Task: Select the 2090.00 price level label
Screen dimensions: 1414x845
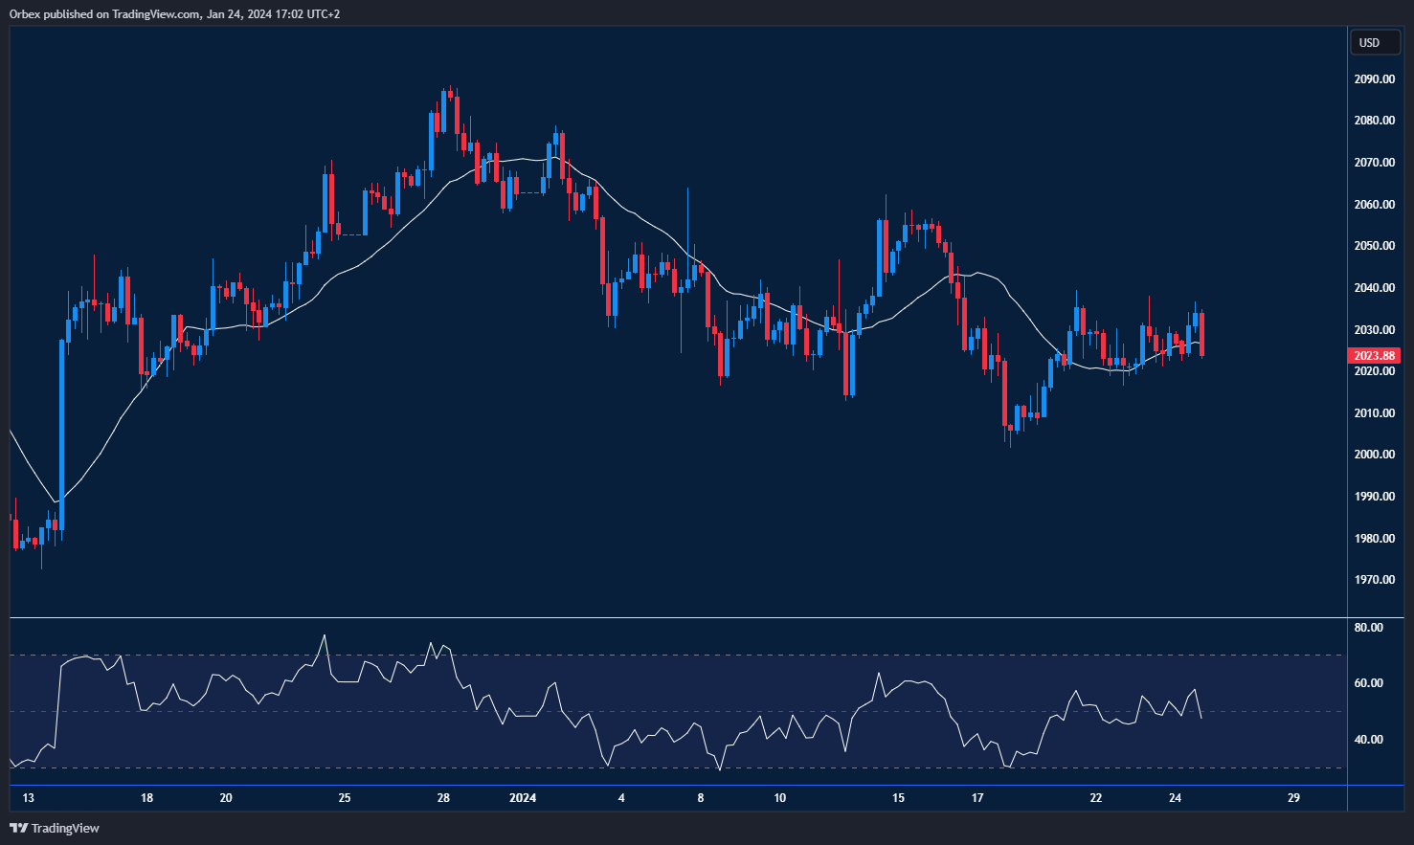Action: (1373, 78)
